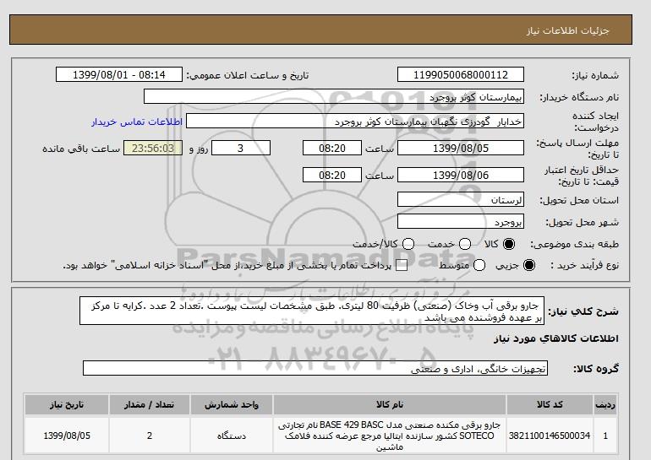Choose the متوسط purchase type radio
The height and width of the screenshot is (460, 651).
pyautogui.click(x=479, y=265)
